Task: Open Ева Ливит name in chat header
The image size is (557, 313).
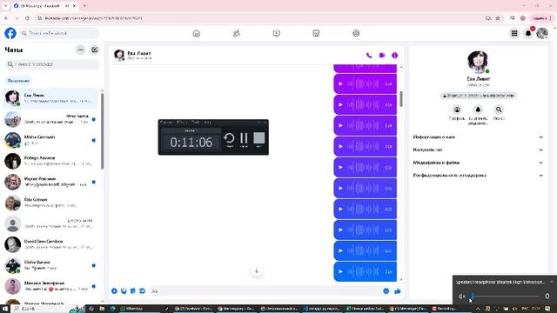Action: (x=139, y=53)
